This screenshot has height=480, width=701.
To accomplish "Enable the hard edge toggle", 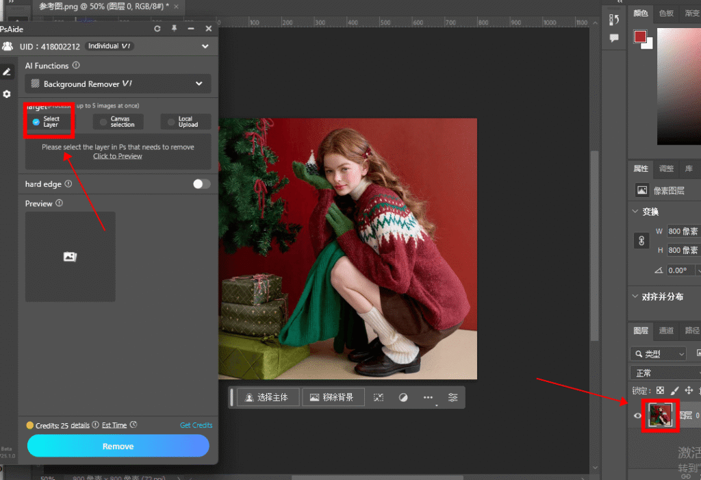I will [202, 184].
